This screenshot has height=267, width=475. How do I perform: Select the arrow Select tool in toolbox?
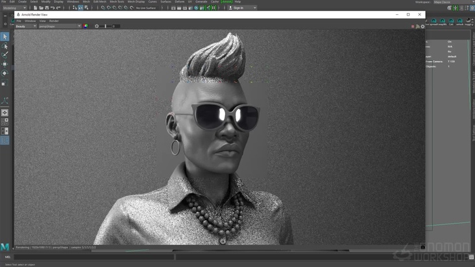pyautogui.click(x=5, y=36)
